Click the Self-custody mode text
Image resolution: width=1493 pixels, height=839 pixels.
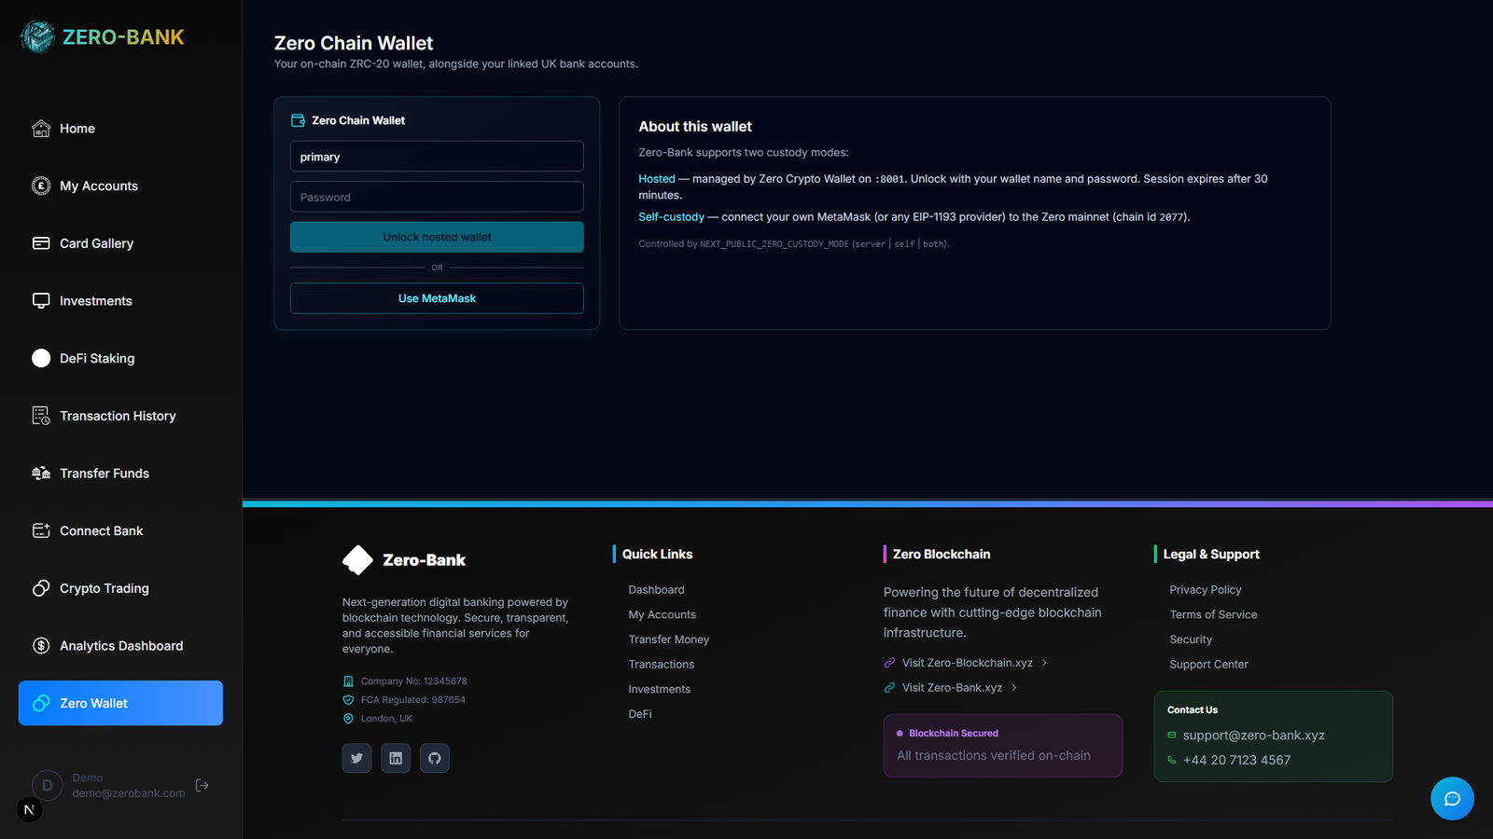671,217
